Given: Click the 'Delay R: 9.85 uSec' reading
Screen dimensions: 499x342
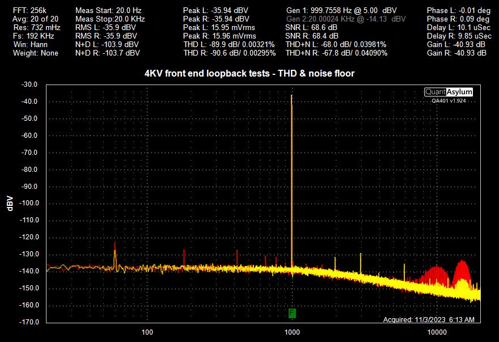Looking at the screenshot, I should [x=459, y=36].
